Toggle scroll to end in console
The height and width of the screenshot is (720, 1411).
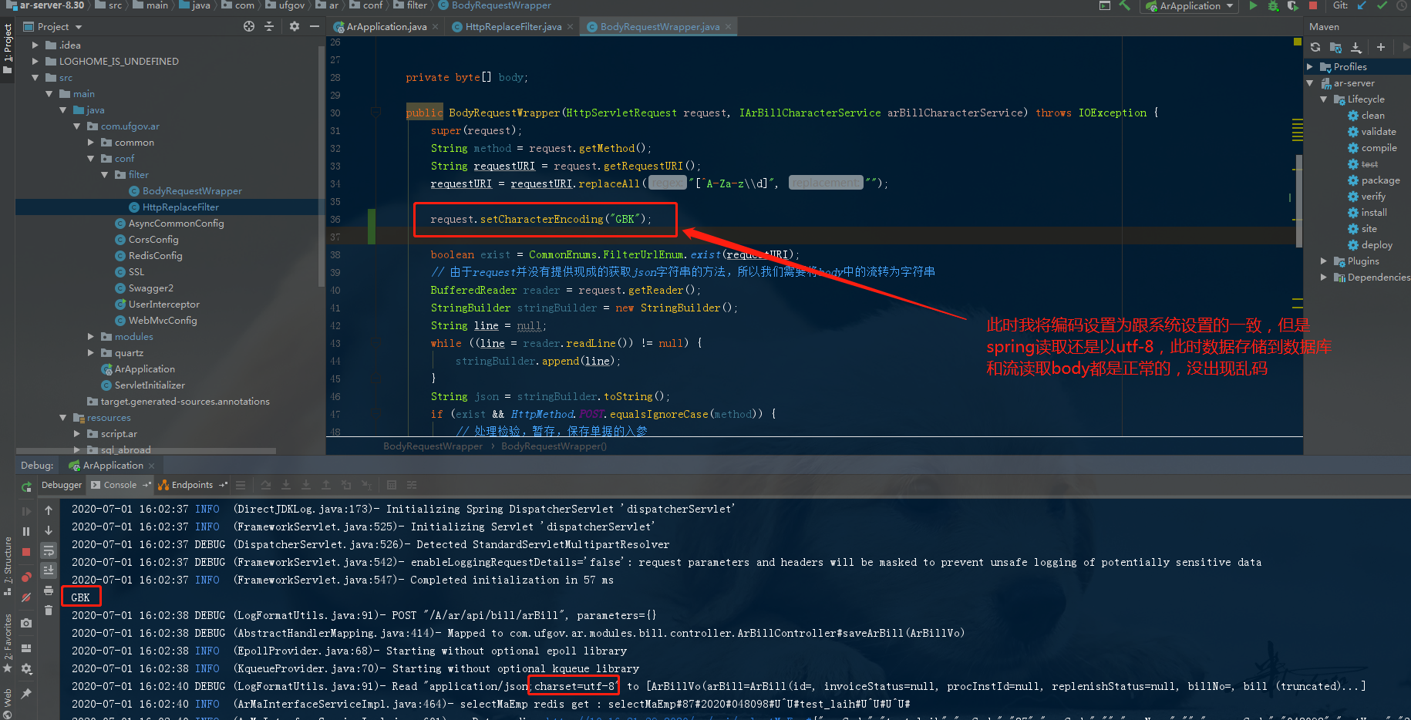click(49, 570)
